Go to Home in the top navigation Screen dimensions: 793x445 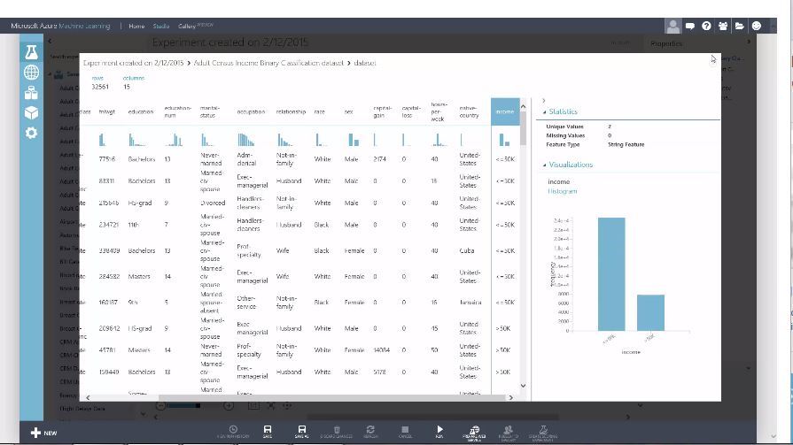(x=136, y=27)
